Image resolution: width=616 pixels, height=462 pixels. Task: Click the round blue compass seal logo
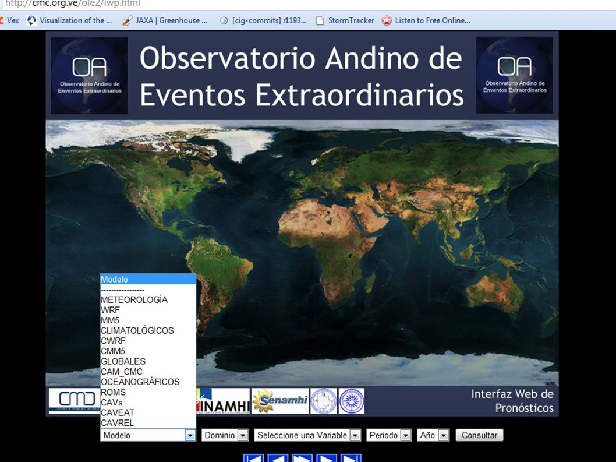coord(352,401)
